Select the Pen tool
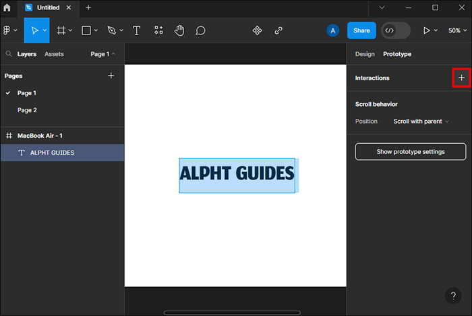Viewport: 472px width, 316px height. click(x=112, y=30)
